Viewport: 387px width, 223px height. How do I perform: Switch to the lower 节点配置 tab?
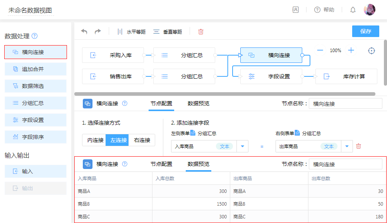161,164
